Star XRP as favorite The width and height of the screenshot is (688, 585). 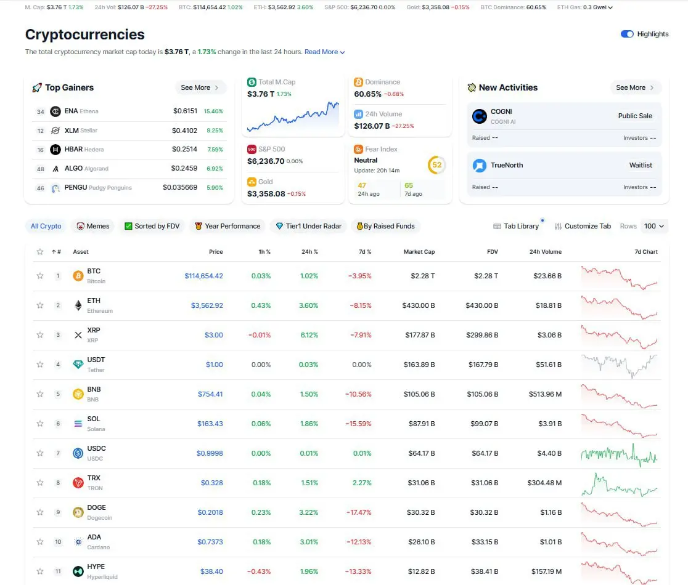coord(40,335)
